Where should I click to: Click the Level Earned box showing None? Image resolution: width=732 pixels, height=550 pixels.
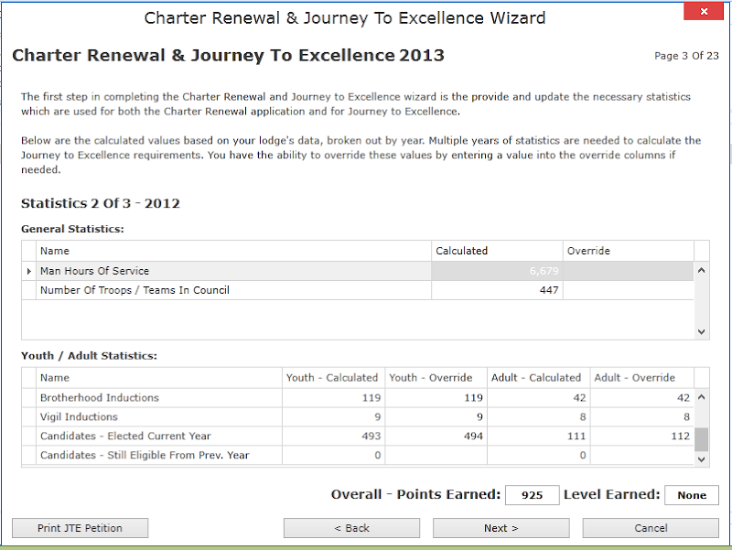click(692, 495)
